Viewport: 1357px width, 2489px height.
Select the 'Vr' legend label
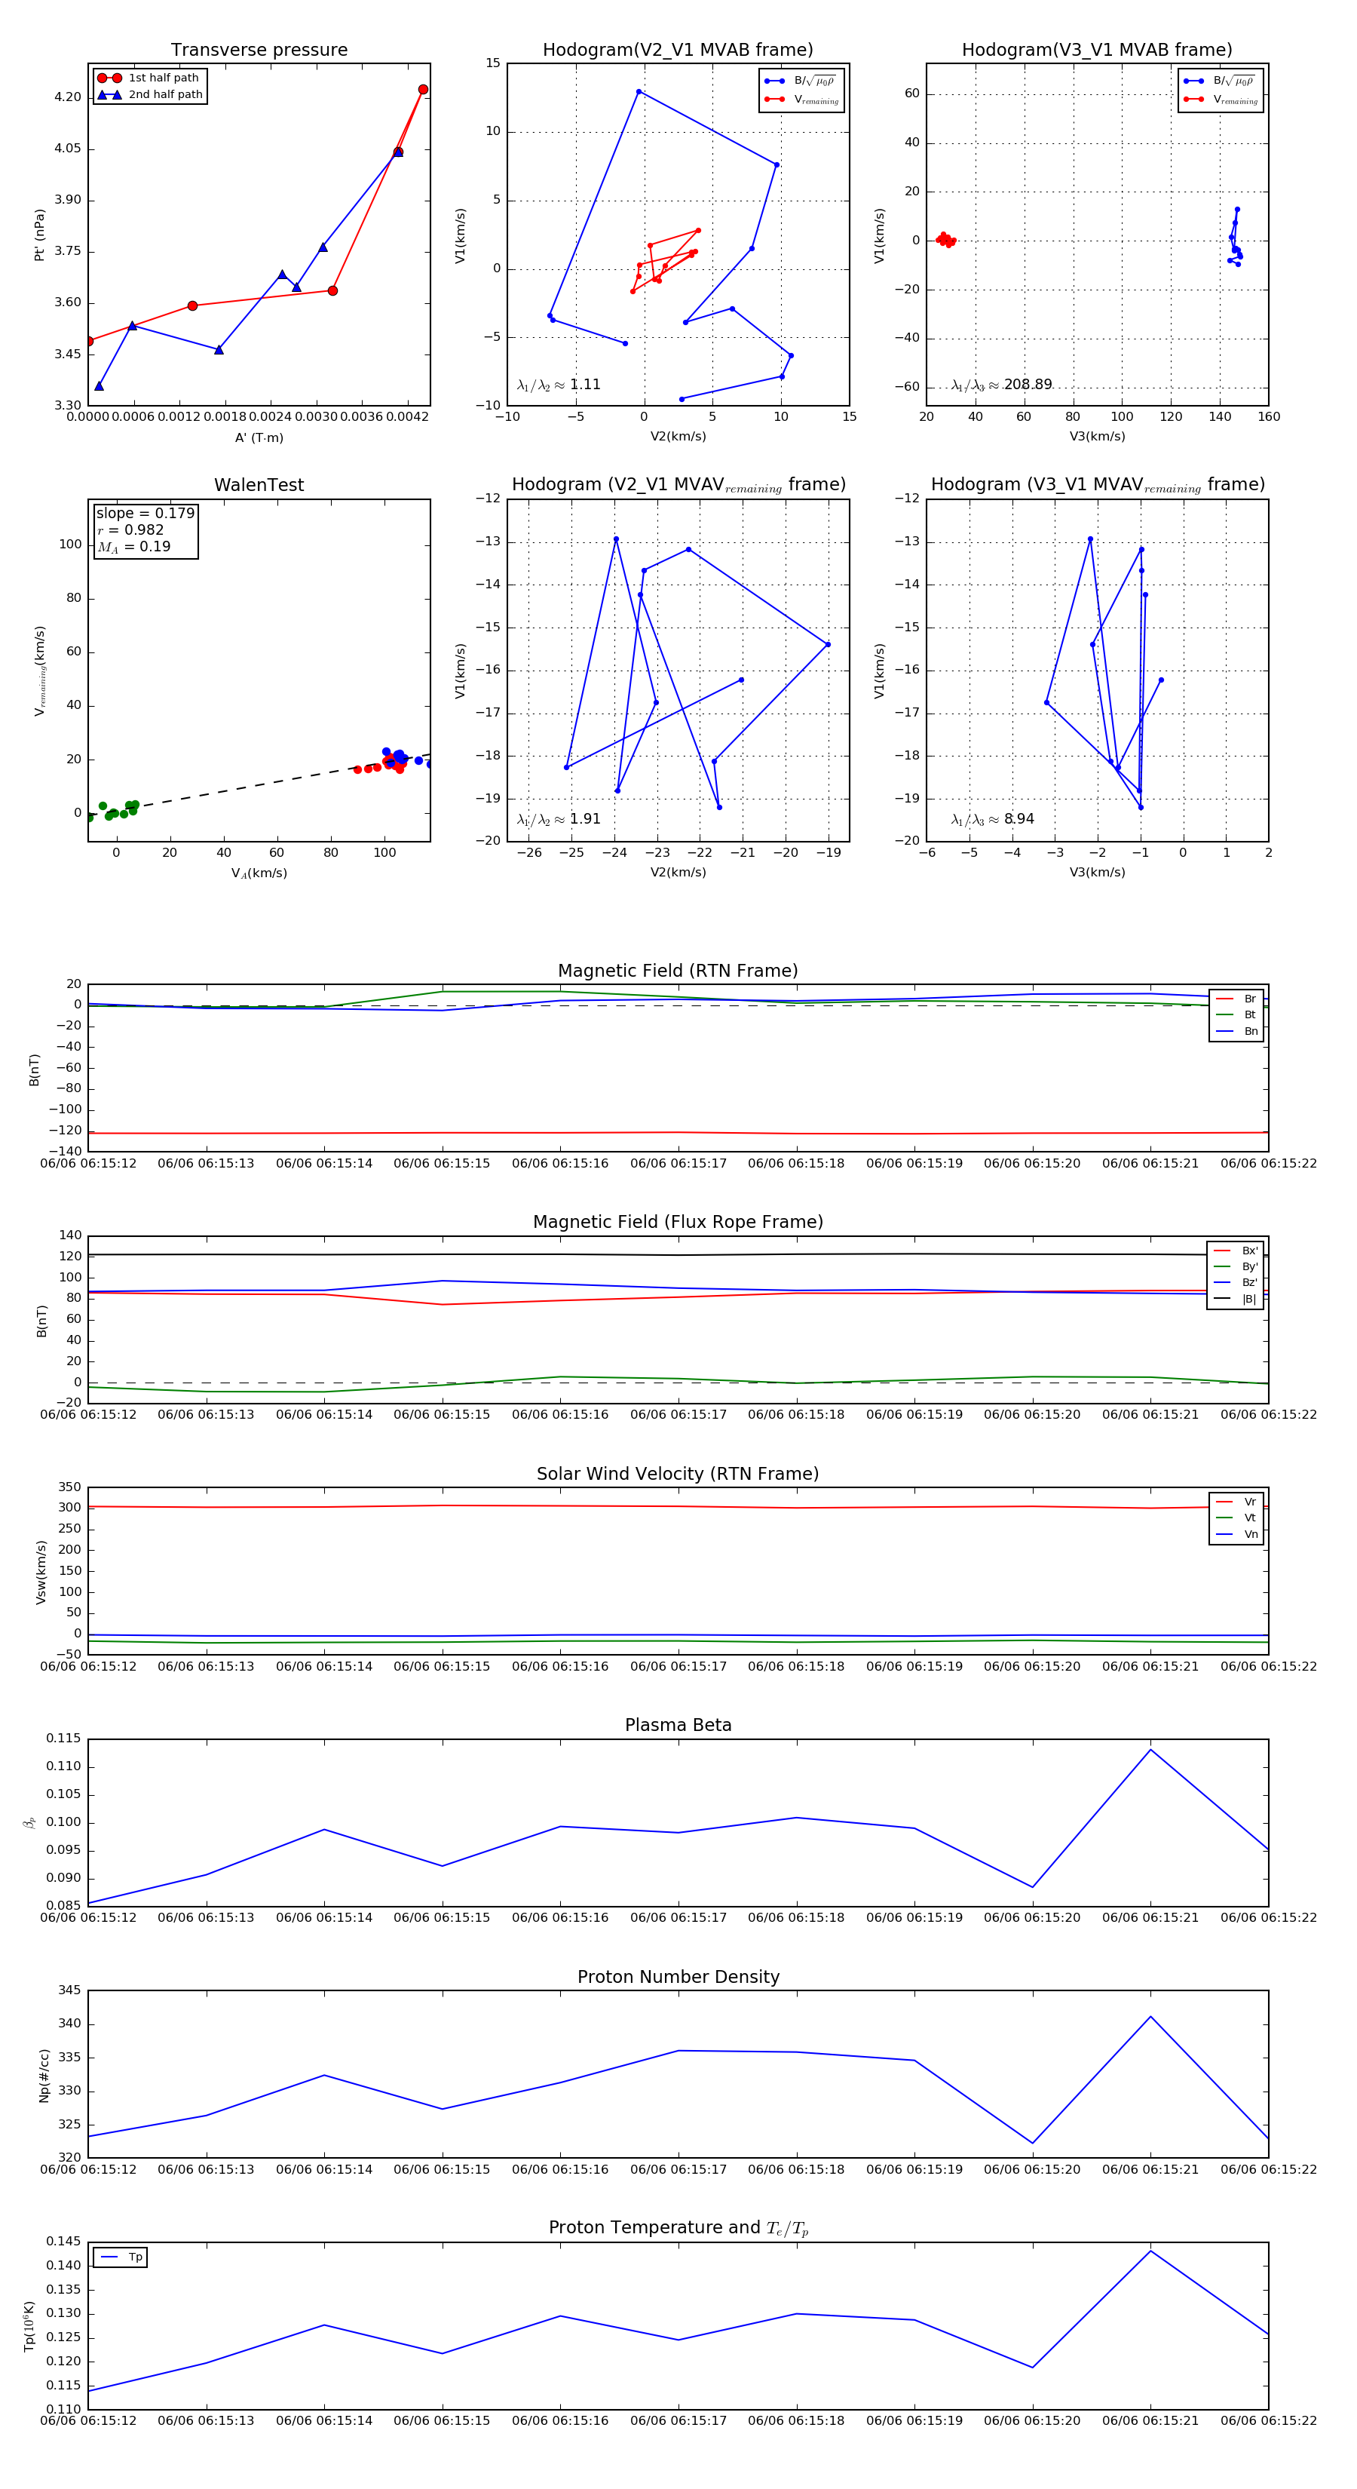click(1250, 1502)
